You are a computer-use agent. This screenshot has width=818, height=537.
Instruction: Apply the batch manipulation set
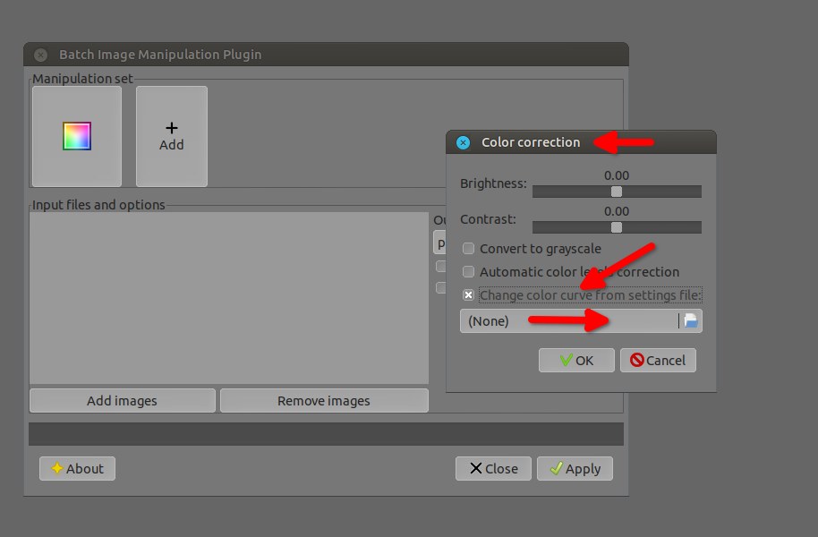575,469
